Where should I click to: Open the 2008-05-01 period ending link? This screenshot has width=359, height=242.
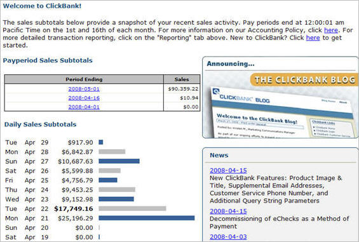pyautogui.click(x=84, y=89)
